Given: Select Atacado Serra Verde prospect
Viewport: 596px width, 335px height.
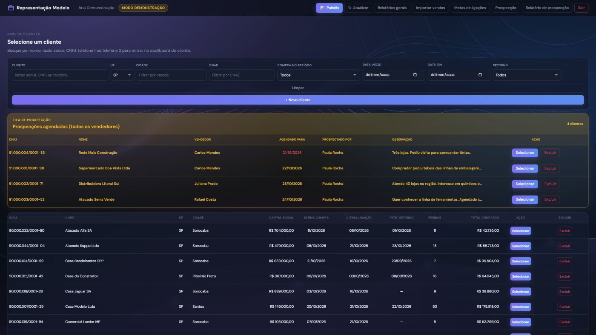Looking at the screenshot, I should pyautogui.click(x=525, y=199).
